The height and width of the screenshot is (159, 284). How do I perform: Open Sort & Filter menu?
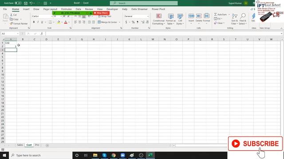pos(235,19)
